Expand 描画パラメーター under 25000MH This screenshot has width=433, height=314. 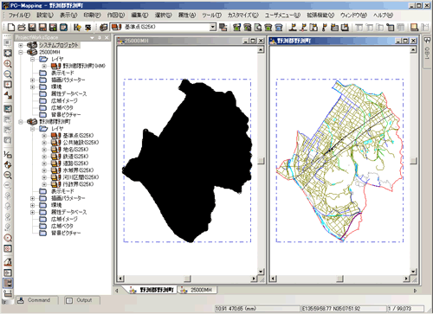pos(32,80)
